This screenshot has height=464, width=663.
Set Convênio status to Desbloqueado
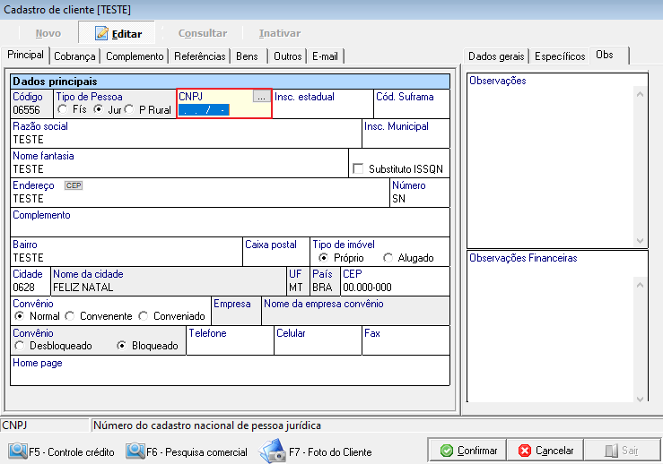[x=19, y=346]
